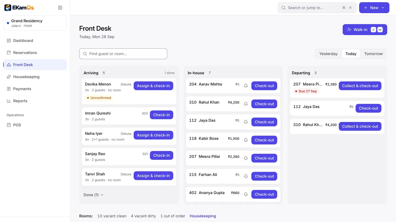Click the search magnifier icon in top bar

tap(284, 8)
